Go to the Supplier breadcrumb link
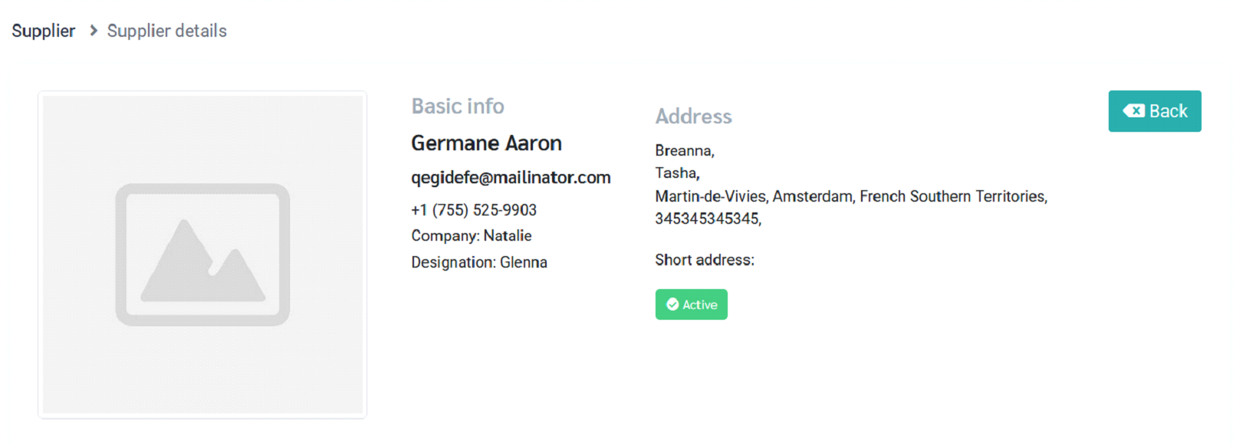The image size is (1236, 444). click(44, 31)
